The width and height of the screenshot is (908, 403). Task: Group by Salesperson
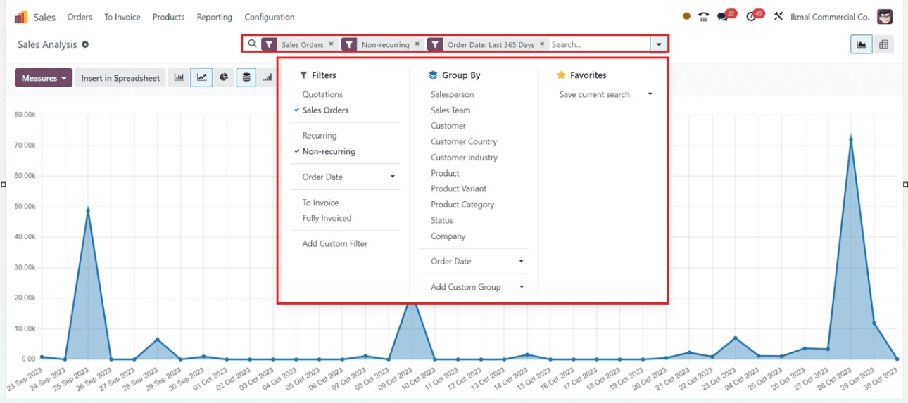452,94
